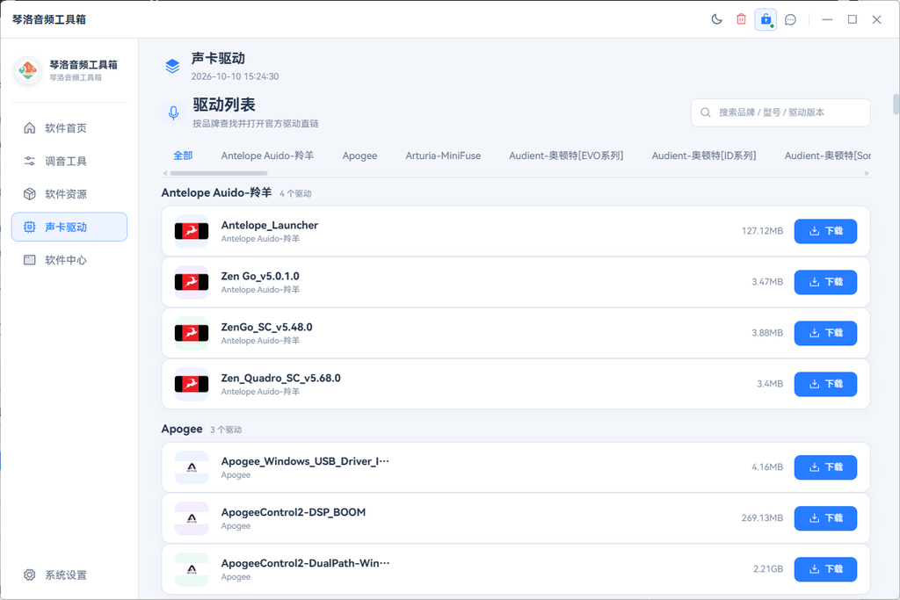The height and width of the screenshot is (600, 900).
Task: Click the driver search input field
Action: tap(780, 112)
